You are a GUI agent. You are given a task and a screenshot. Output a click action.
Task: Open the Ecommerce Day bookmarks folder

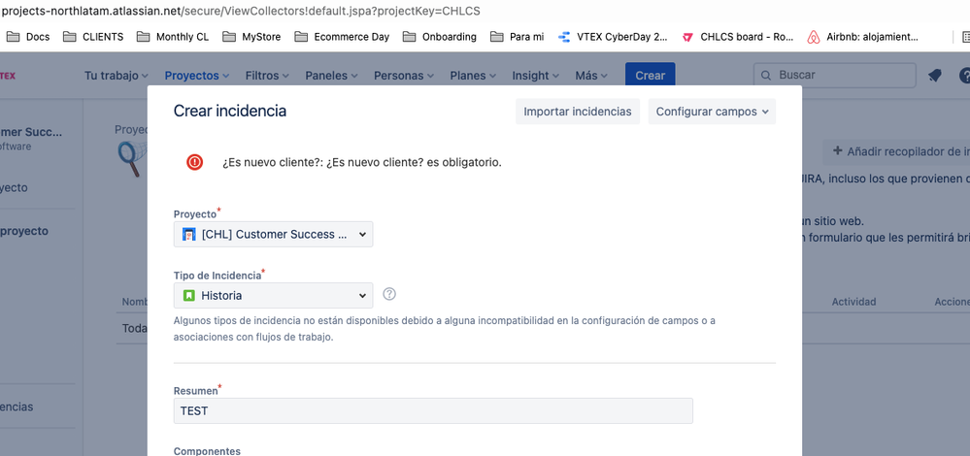point(342,37)
